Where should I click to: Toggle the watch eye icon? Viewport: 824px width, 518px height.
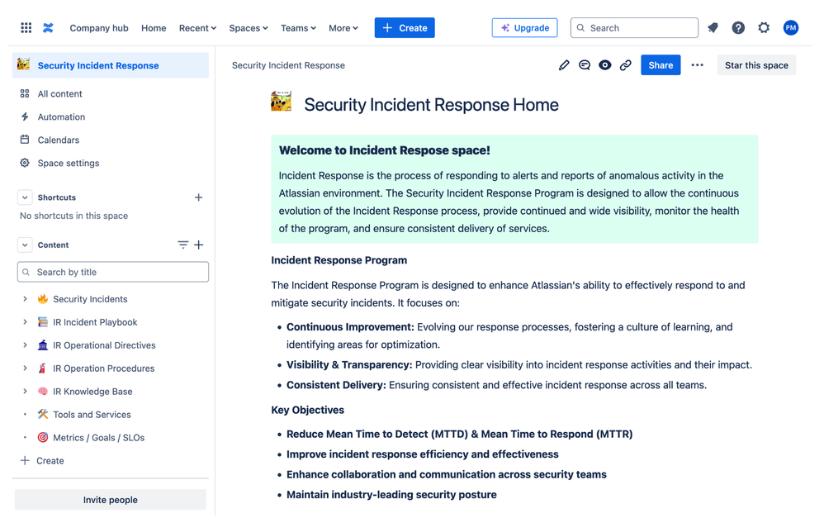tap(605, 65)
